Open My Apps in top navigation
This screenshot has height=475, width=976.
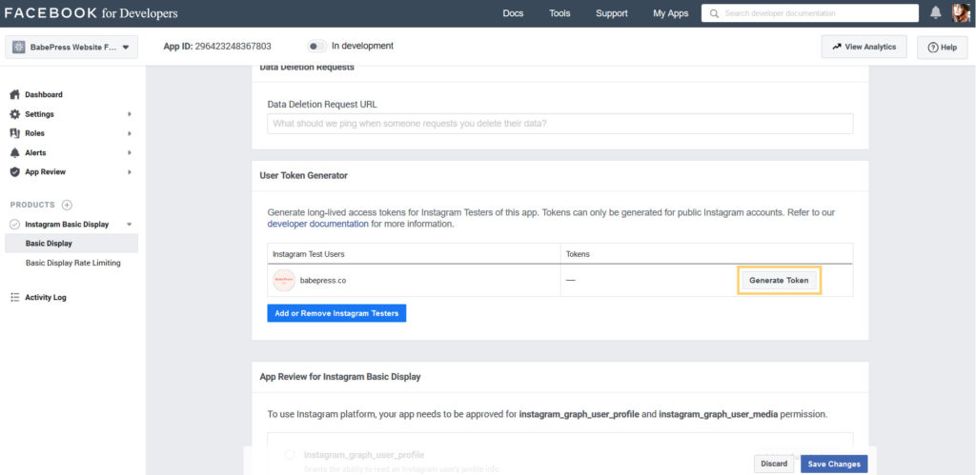point(670,13)
